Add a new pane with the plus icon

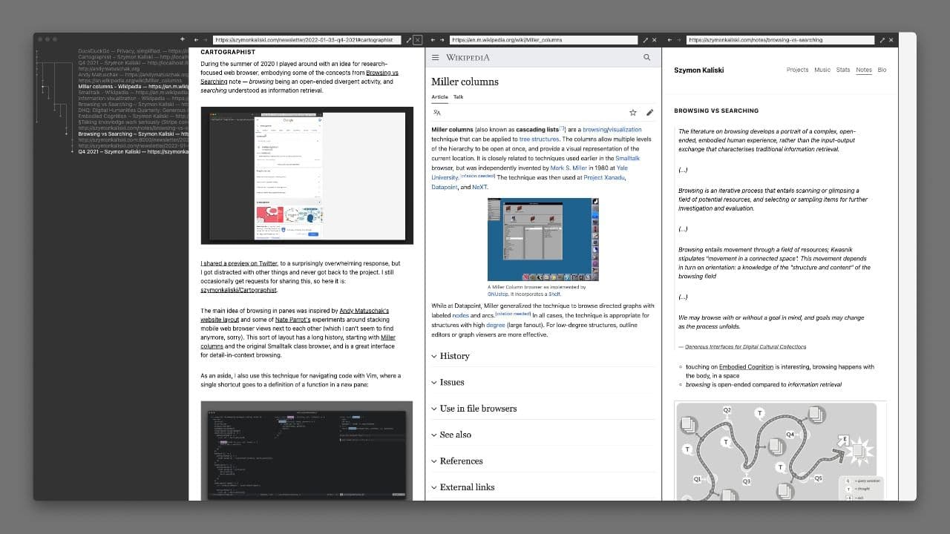[183, 39]
